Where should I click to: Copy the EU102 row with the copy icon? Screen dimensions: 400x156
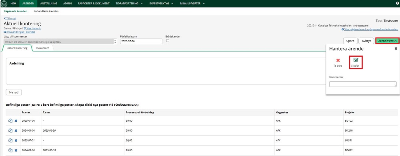tap(10, 120)
